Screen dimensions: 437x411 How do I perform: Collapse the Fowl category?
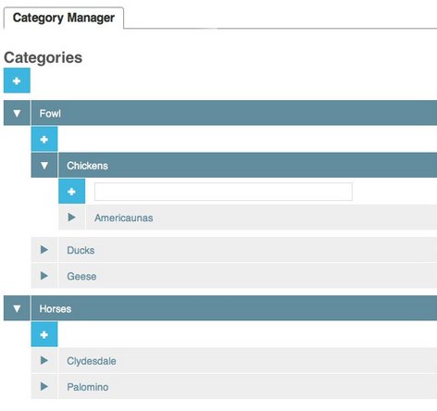pyautogui.click(x=17, y=113)
